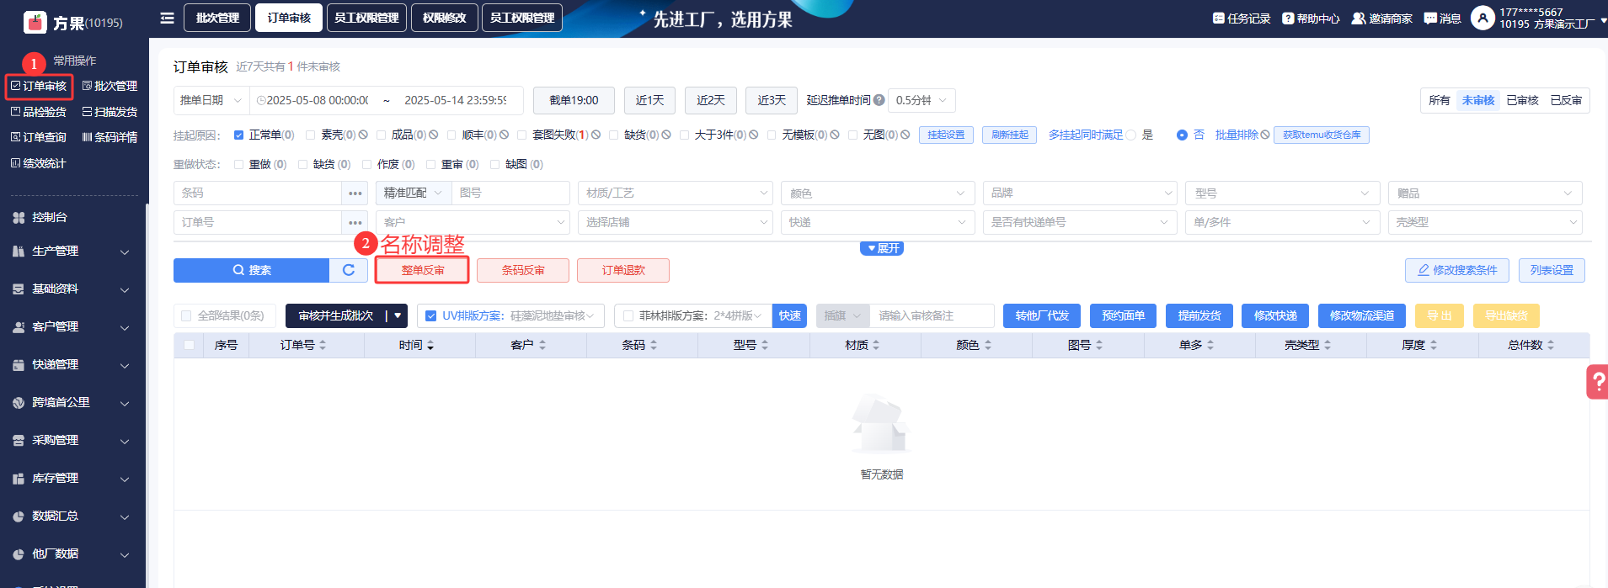Click the refresh icon beside search button
The image size is (1608, 588).
349,270
